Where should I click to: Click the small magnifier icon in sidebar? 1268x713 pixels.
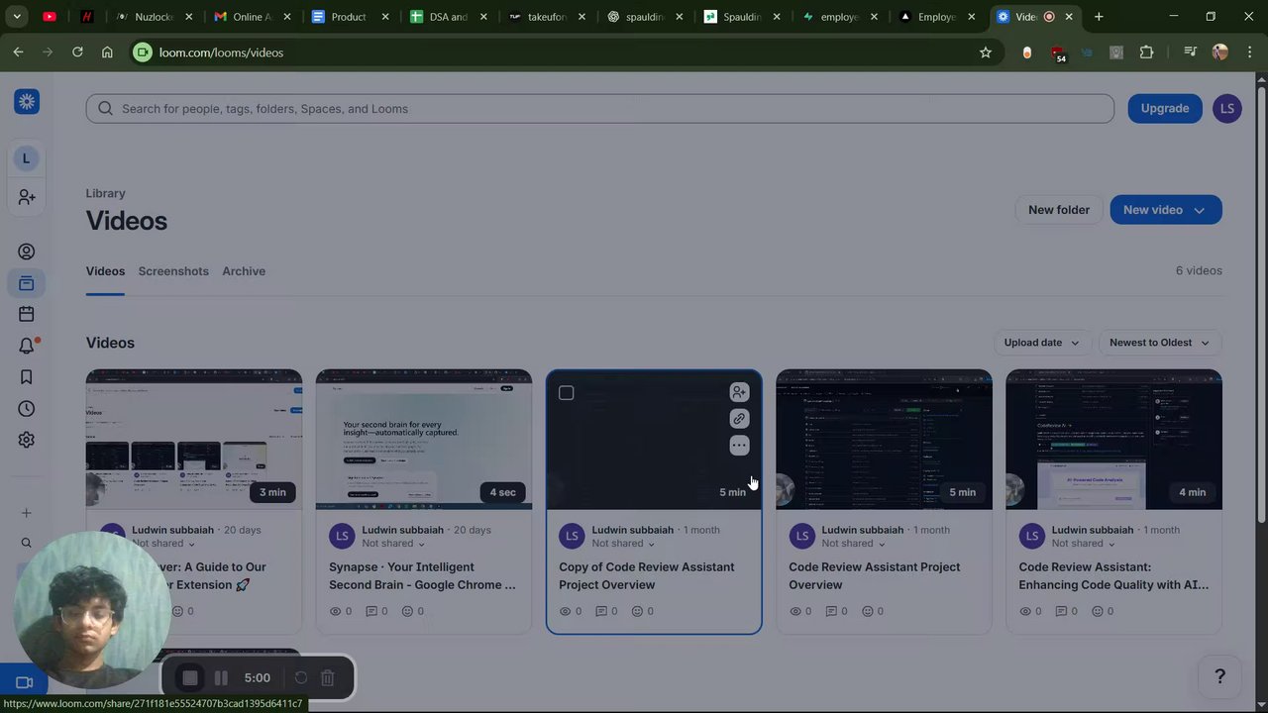pyautogui.click(x=27, y=543)
